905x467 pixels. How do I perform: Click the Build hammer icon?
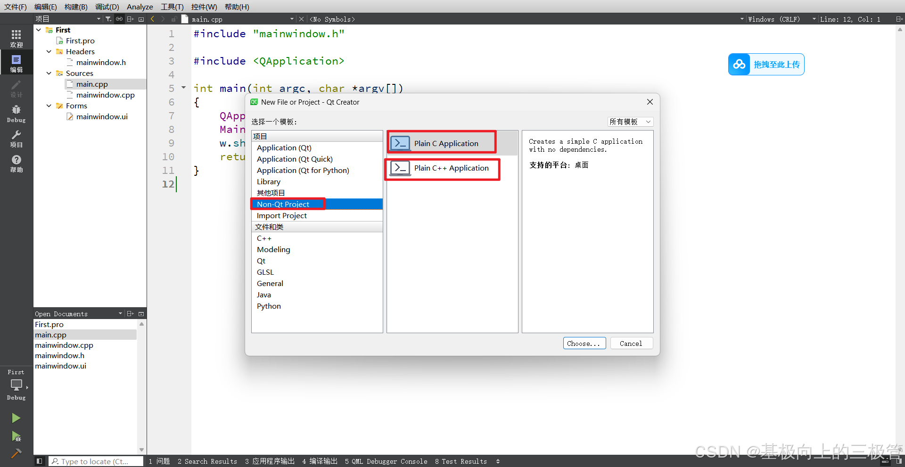[x=16, y=453]
